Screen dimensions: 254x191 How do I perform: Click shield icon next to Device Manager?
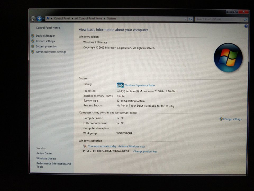pyautogui.click(x=33, y=36)
